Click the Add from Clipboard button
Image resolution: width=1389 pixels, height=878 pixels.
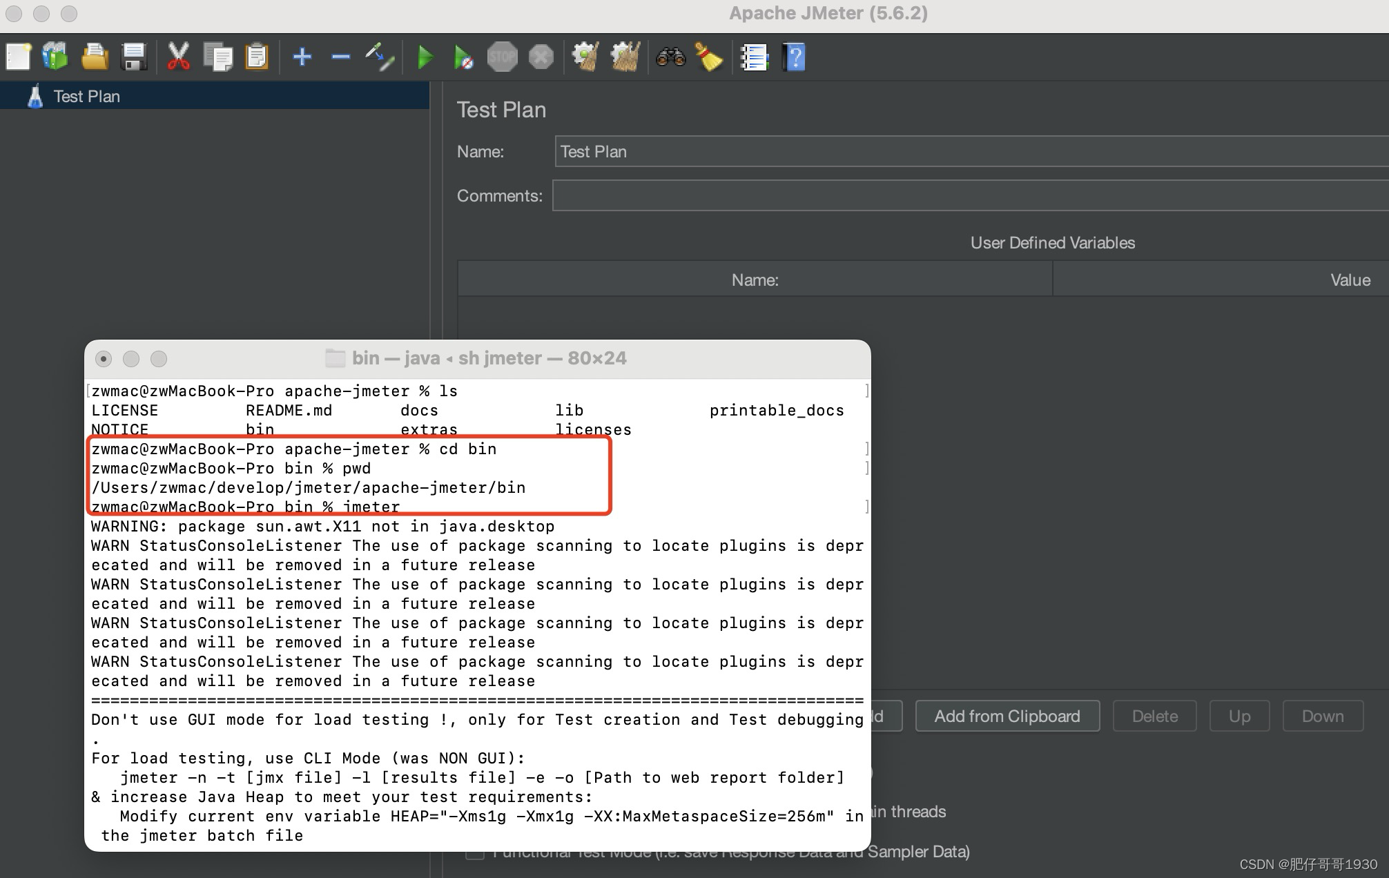1008,715
